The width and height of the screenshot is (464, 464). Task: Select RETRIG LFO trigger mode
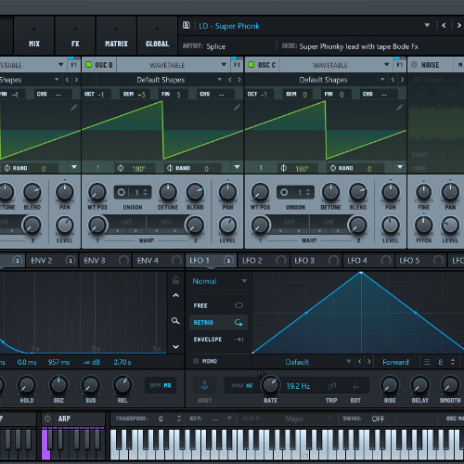[218, 323]
